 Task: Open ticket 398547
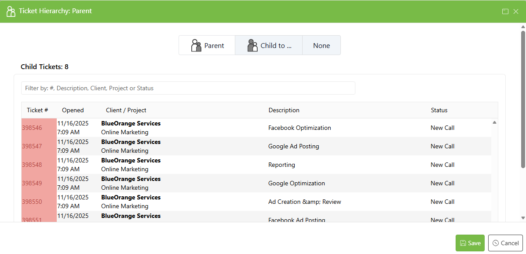32,147
